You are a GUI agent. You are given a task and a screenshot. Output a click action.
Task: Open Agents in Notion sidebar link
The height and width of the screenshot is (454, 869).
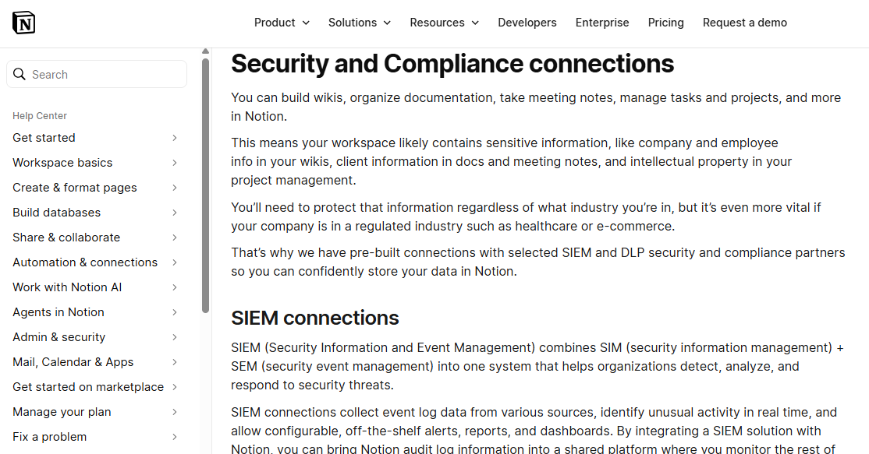[x=59, y=312]
